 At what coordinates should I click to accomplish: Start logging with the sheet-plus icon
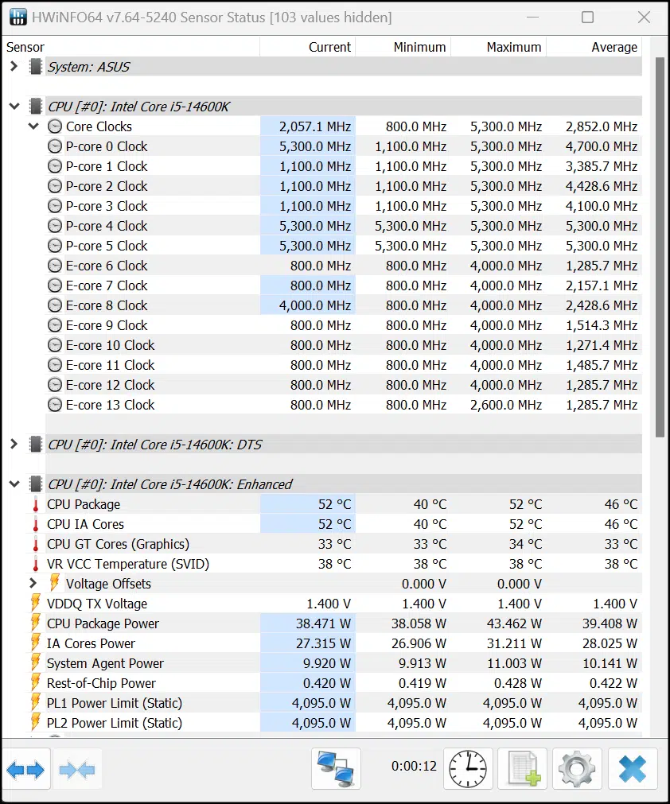pyautogui.click(x=522, y=769)
